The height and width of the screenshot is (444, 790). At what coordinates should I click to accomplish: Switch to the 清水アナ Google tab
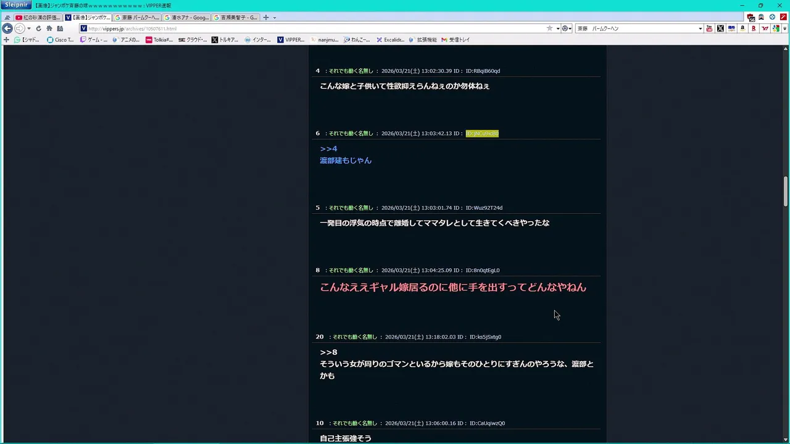point(186,17)
